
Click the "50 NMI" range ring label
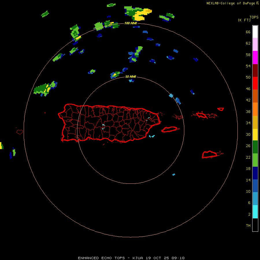coord(131,77)
